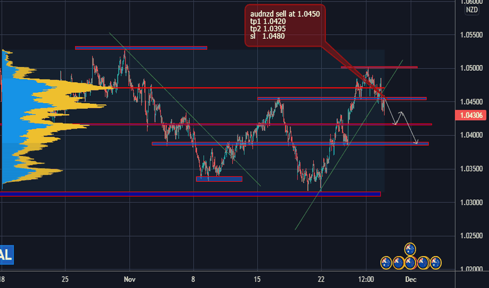The image size is (489, 288).
Task: Select the 'tp2 1.0395' line in callout
Action: click(268, 29)
